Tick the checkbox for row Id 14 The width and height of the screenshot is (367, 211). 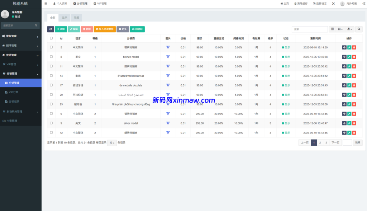[51, 76]
